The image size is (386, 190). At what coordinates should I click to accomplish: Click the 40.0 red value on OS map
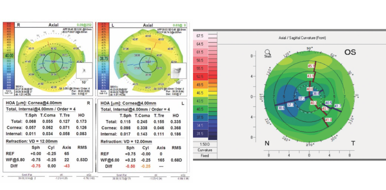tap(309, 89)
